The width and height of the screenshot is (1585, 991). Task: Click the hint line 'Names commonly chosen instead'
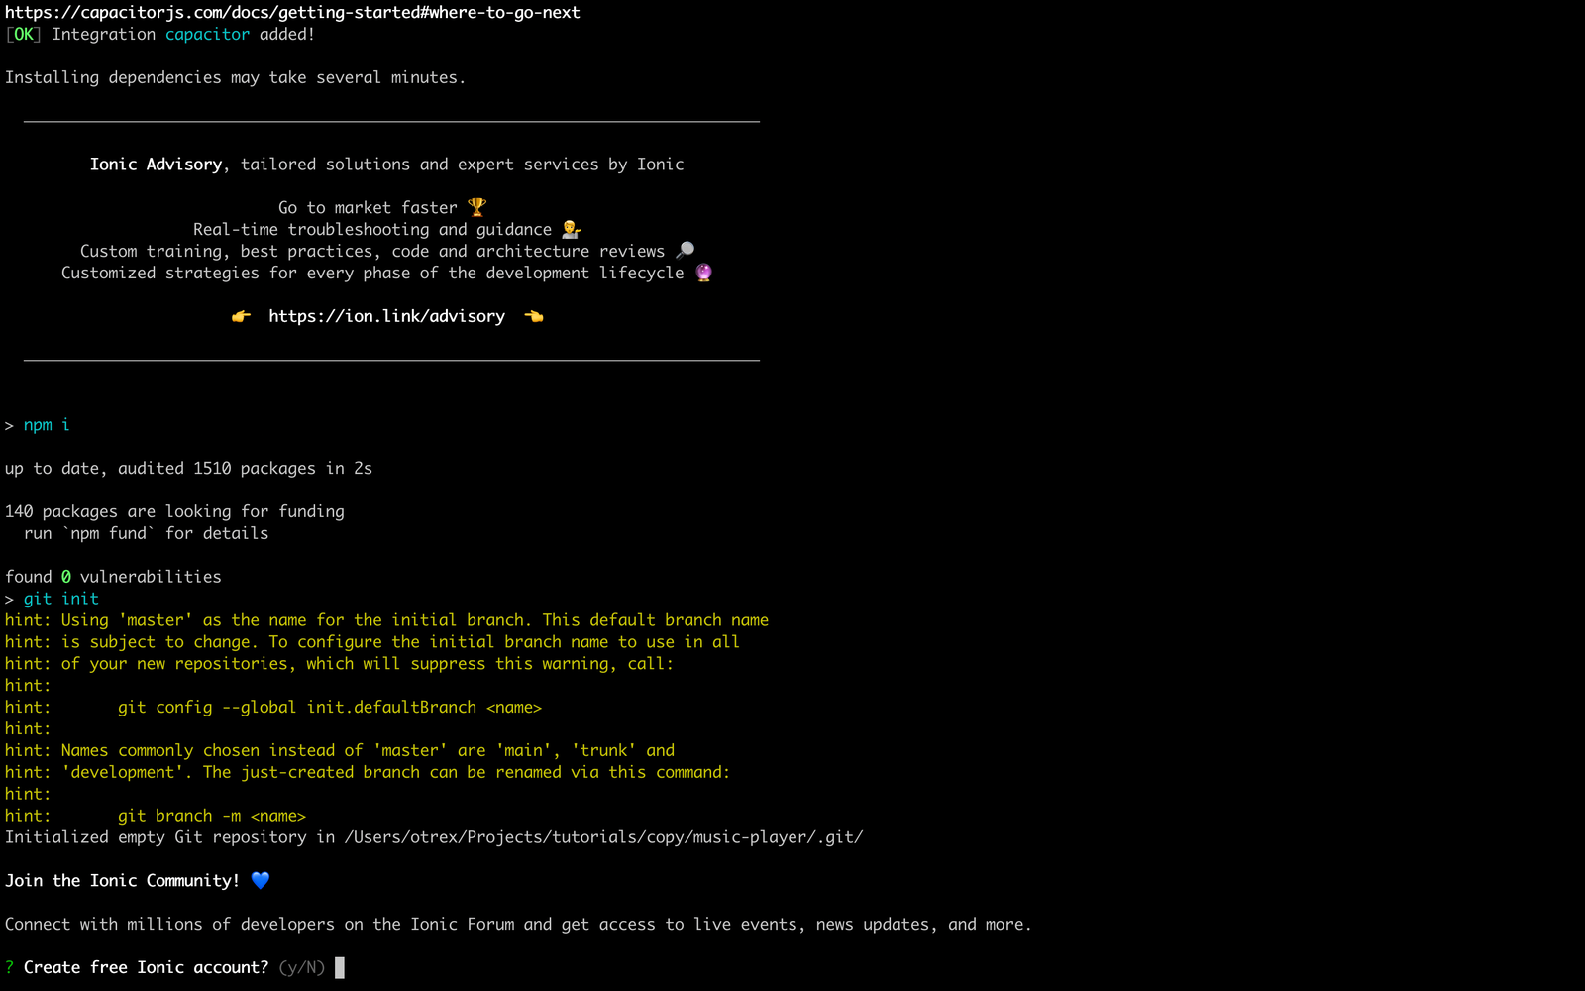coord(340,750)
